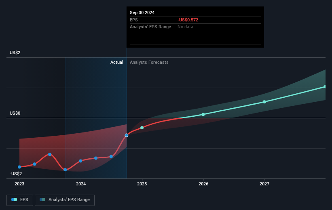Screen dimensions: 332x210
Task: Click the Actual section label
Action: click(117, 62)
